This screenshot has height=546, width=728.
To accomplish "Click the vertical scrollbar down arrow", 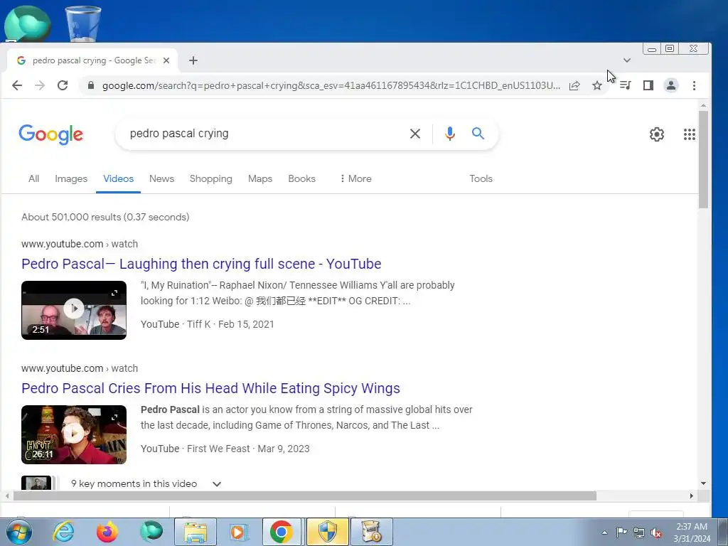I will 703,483.
